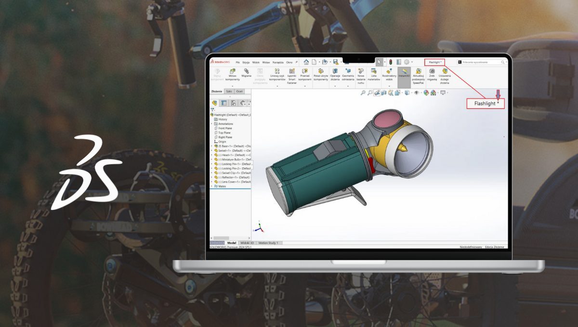
Task: Select the DimXpertManager tab icon
Action: point(243,103)
